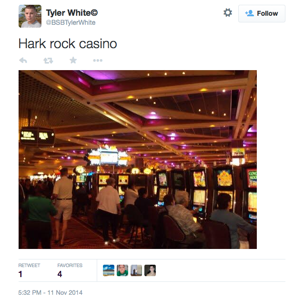Image resolution: width=304 pixels, height=300 pixels.
Task: Open Tyler White's profile picture
Action: (x=30, y=16)
